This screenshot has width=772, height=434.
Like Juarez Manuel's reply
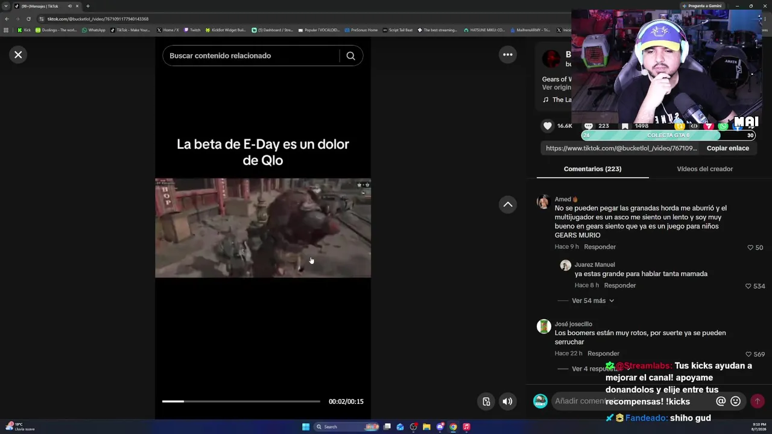click(x=748, y=286)
